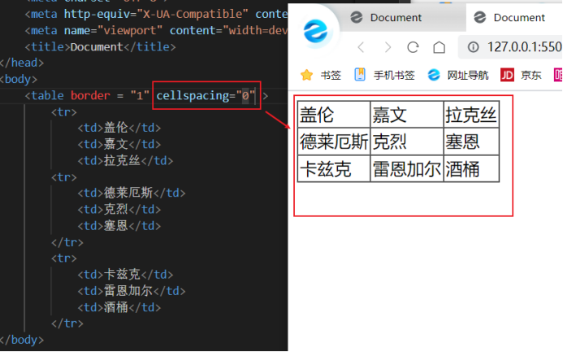Click the <td>德莱厄斯</td> code line
The width and height of the screenshot is (563, 352).
click(x=132, y=193)
